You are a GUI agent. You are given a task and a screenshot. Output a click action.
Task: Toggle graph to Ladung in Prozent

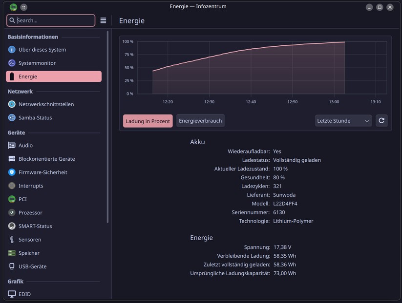[x=148, y=121]
